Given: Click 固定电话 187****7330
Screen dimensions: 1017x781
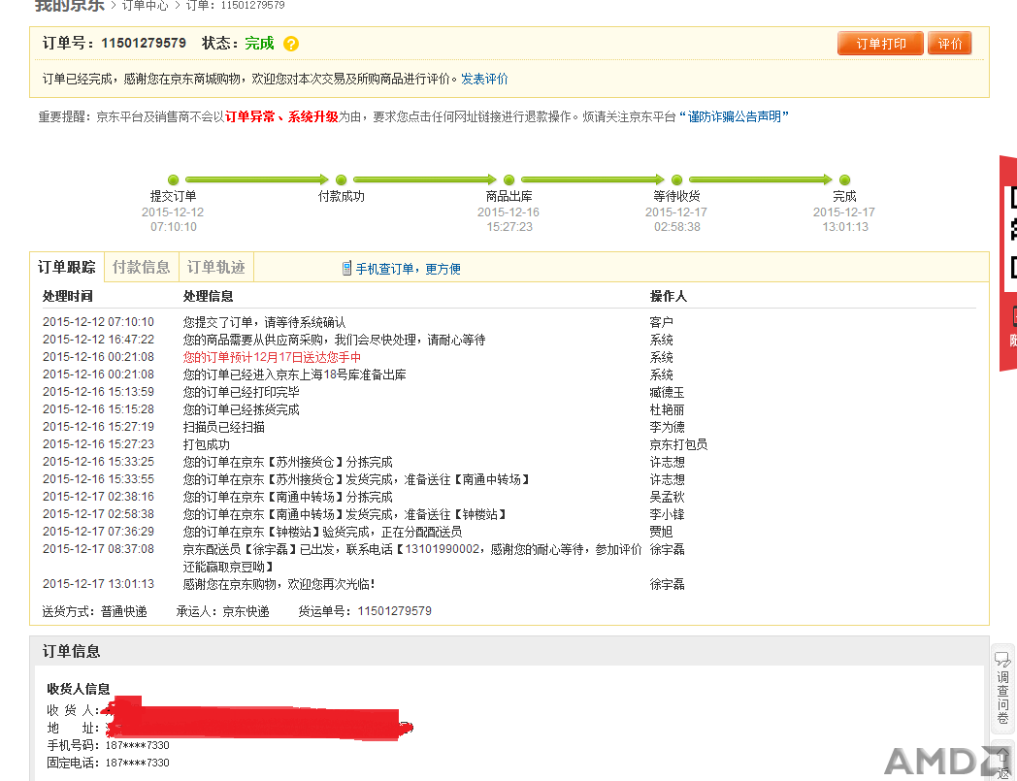Looking at the screenshot, I should pyautogui.click(x=108, y=763).
